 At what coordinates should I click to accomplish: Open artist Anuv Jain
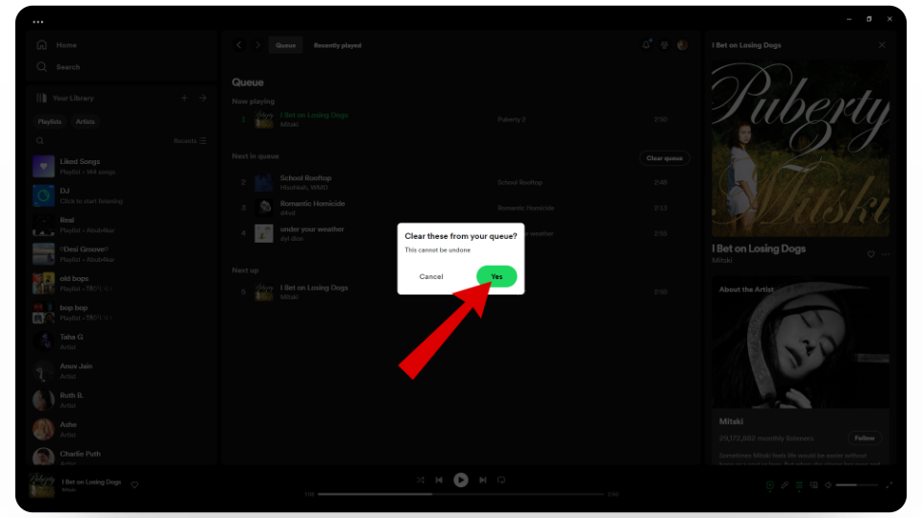121,371
